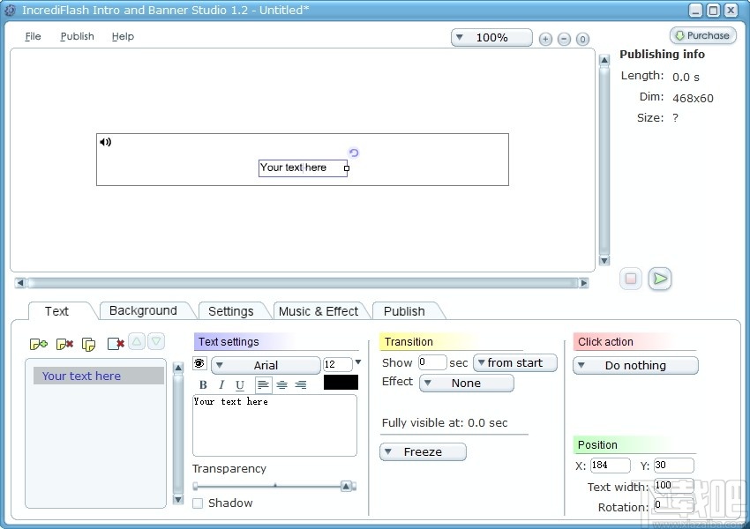Click canvas vertical scrollbar down arrow
750x529 pixels.
(604, 260)
